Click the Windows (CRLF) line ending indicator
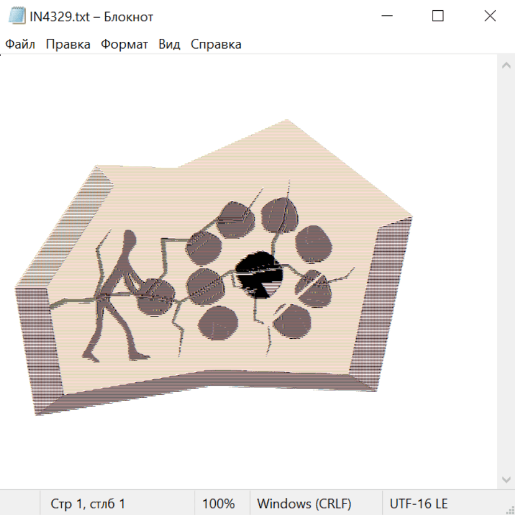Image resolution: width=515 pixels, height=515 pixels. 304,504
